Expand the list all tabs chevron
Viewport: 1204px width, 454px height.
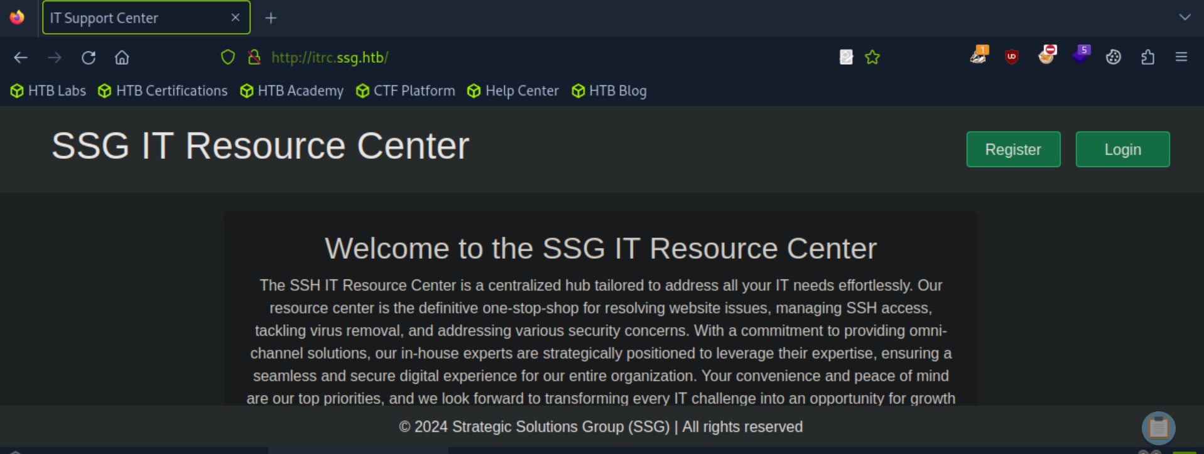(1185, 18)
